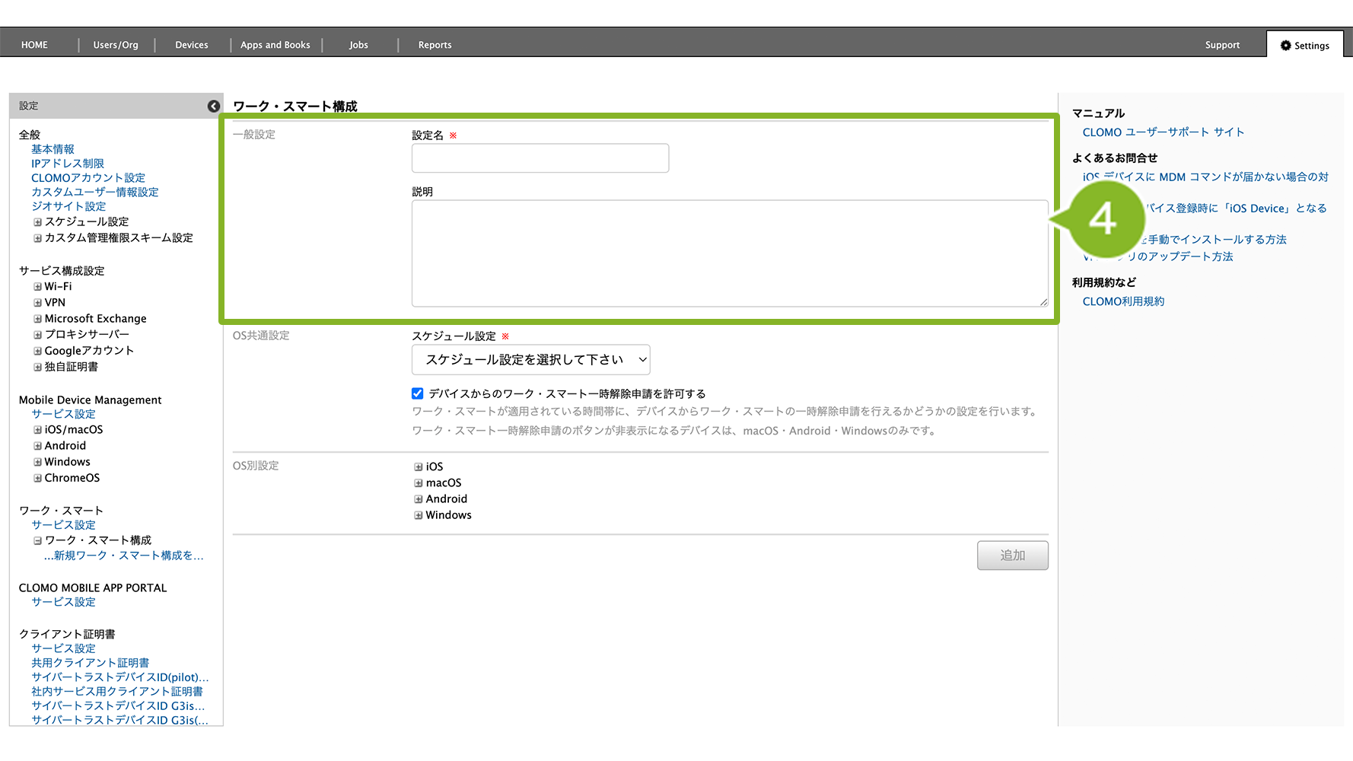The image size is (1353, 761).
Task: Expand the iOS section under OS別設定
Action: [x=419, y=467]
